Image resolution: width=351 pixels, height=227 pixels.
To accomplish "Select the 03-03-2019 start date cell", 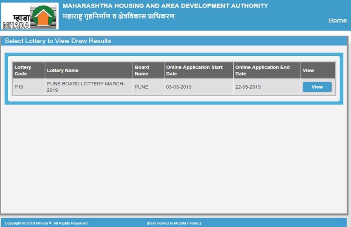I will click(x=179, y=87).
